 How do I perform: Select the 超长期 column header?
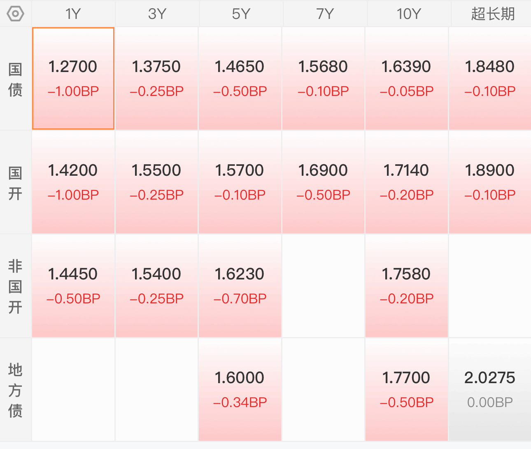tap(492, 14)
